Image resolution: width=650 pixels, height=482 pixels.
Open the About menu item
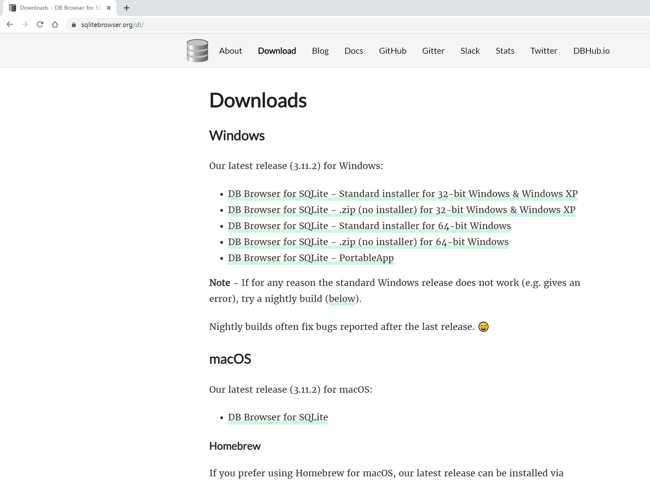[x=230, y=51]
